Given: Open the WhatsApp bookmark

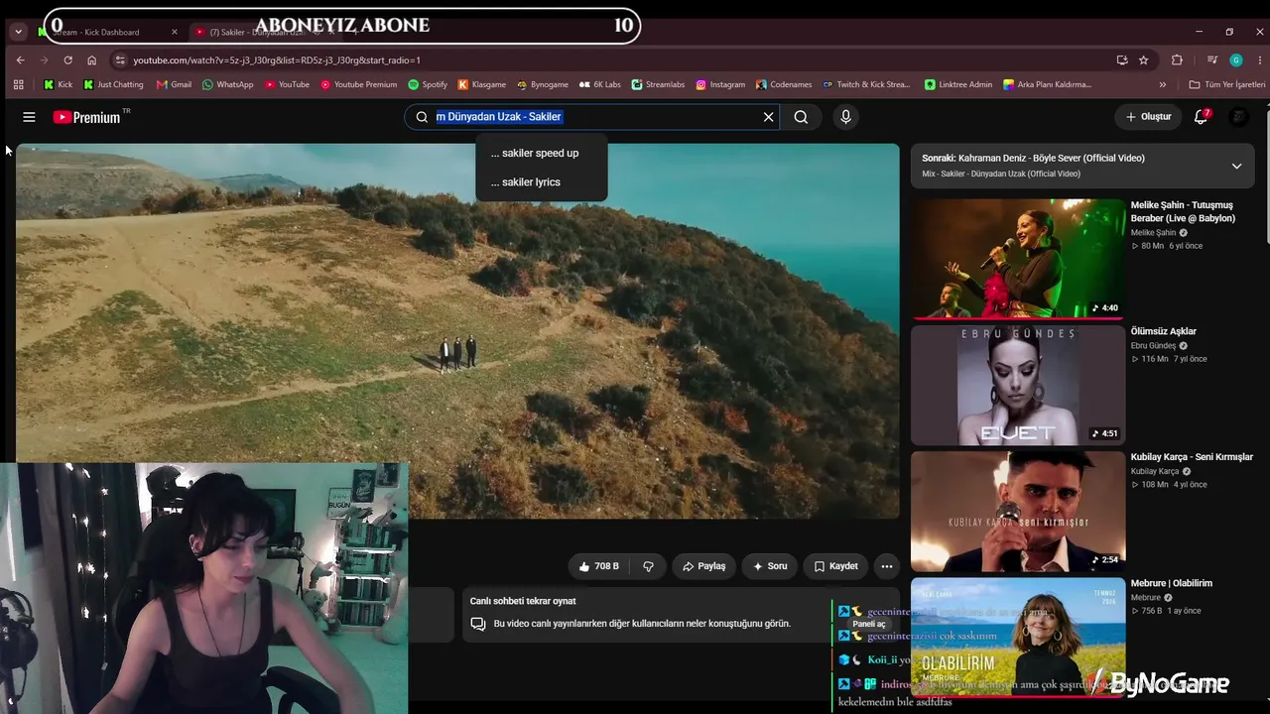Looking at the screenshot, I should point(227,85).
